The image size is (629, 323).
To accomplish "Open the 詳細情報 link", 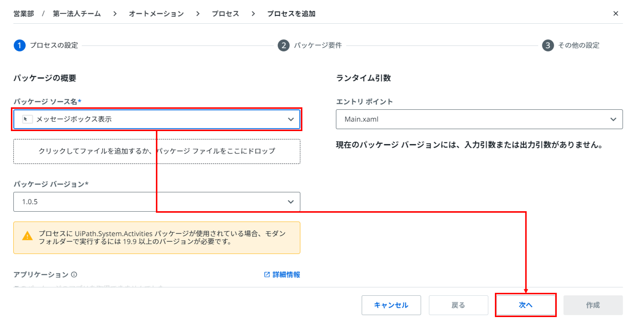I will 286,275.
